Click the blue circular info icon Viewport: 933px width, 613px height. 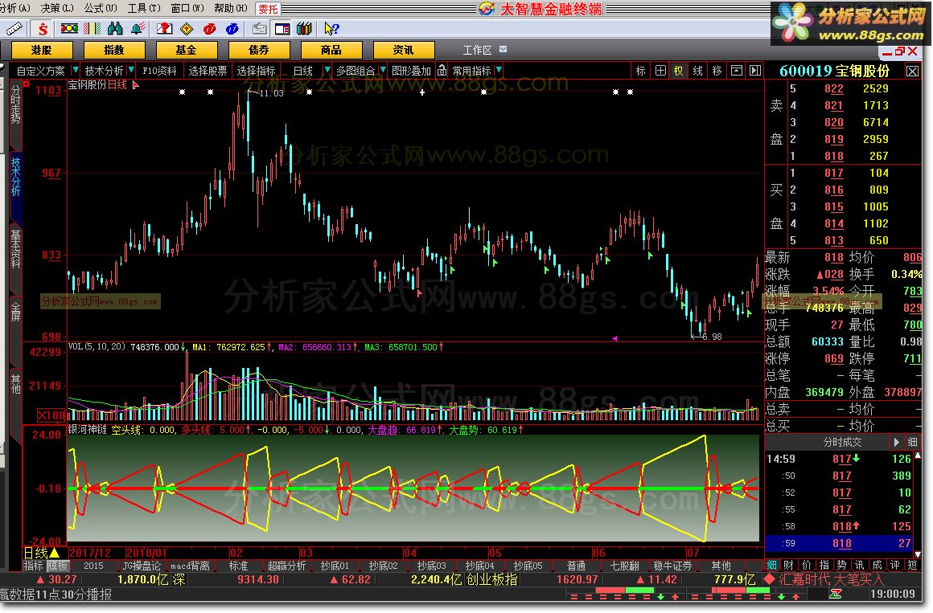(x=232, y=28)
